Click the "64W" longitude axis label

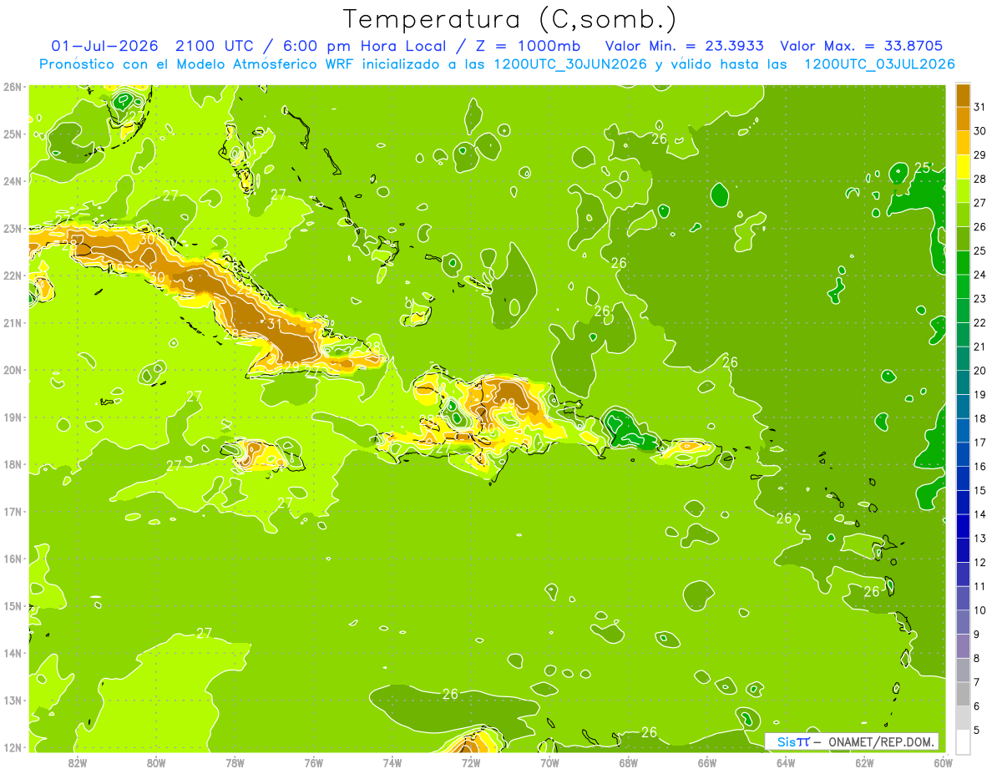[x=786, y=762]
